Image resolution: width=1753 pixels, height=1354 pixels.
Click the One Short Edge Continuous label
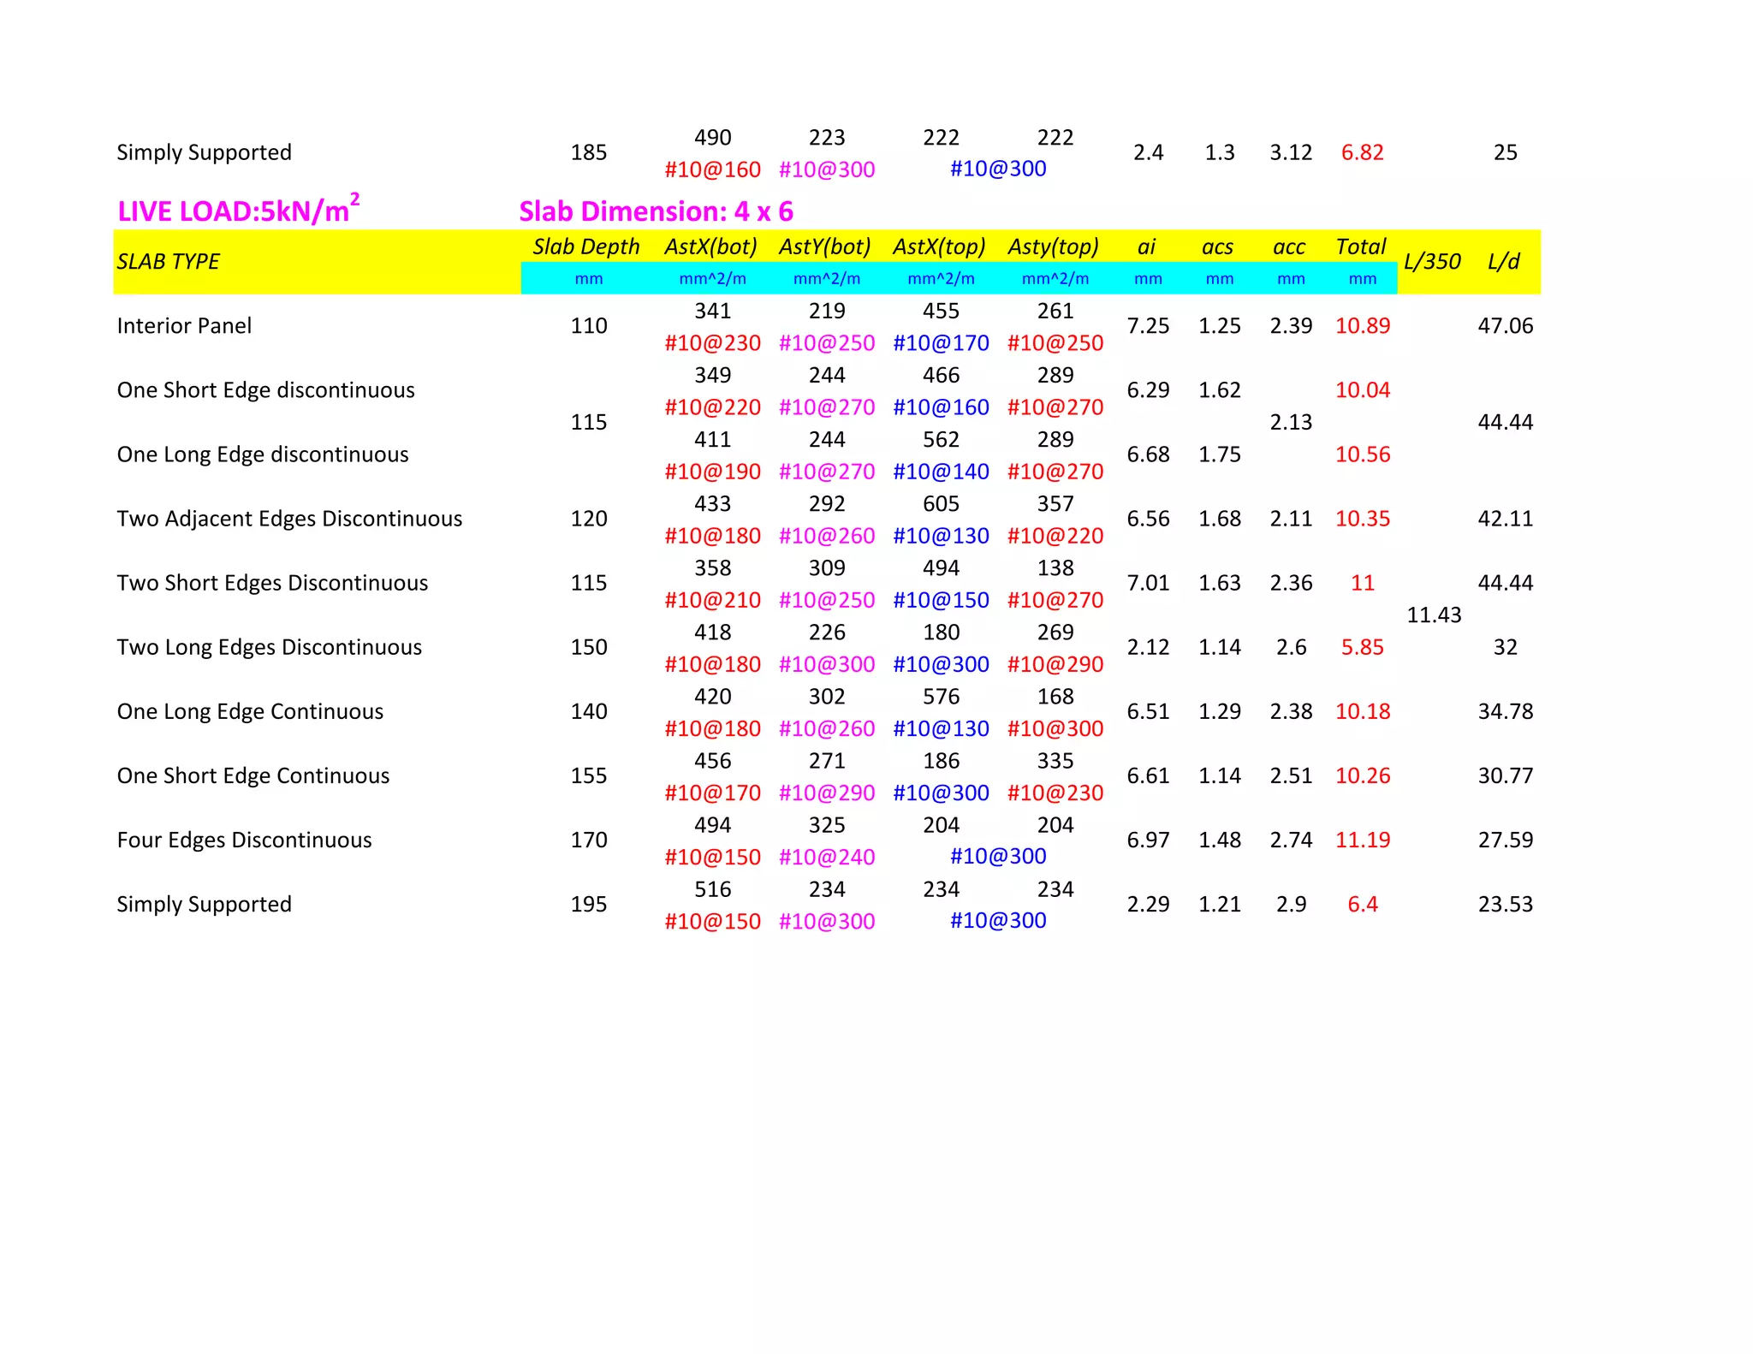[x=253, y=775]
